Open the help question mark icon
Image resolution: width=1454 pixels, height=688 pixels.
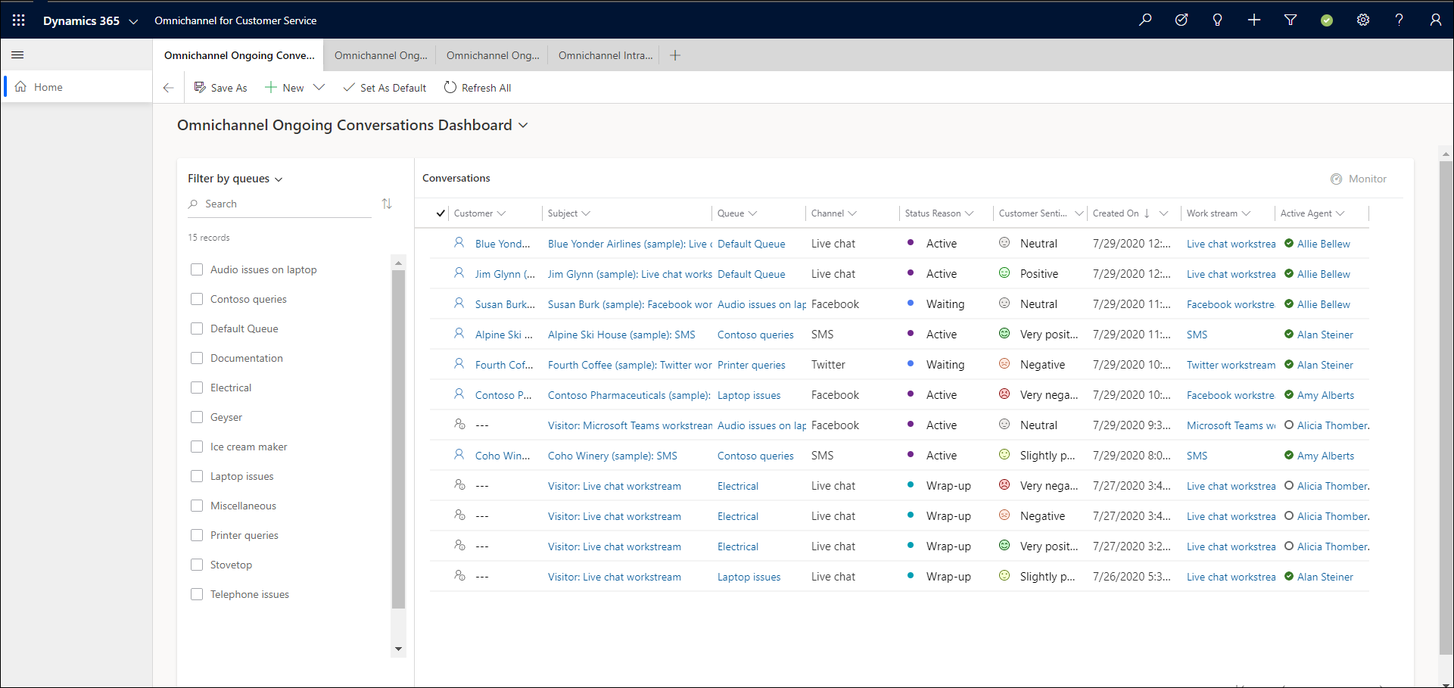pos(1400,20)
